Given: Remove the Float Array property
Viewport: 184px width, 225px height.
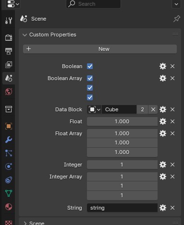Looking at the screenshot, I should (x=172, y=133).
